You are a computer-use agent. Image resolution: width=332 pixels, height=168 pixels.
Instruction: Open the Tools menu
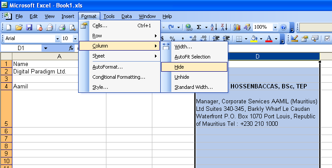[109, 16]
